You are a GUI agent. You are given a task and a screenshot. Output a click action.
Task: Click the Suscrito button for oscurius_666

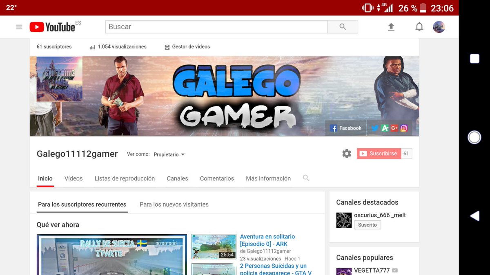coord(367,225)
